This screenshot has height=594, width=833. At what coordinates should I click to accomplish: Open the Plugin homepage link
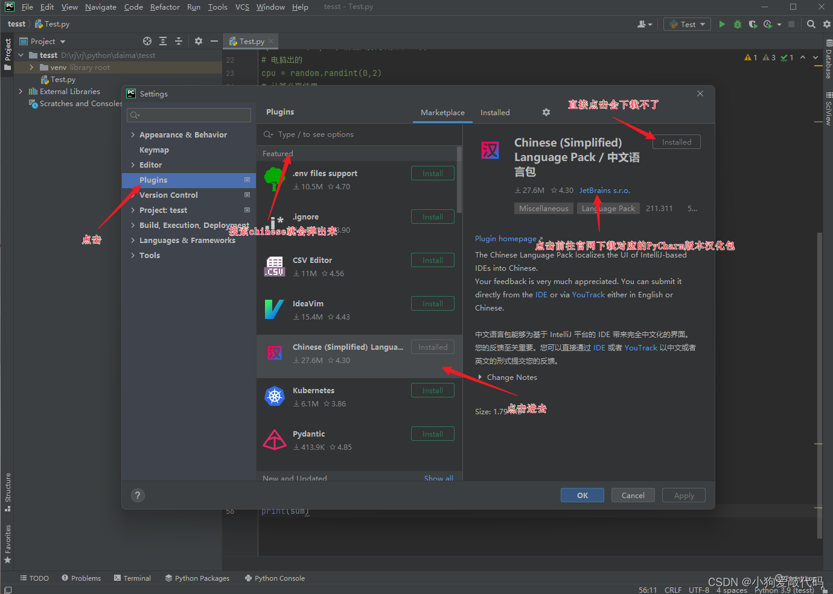(x=506, y=238)
